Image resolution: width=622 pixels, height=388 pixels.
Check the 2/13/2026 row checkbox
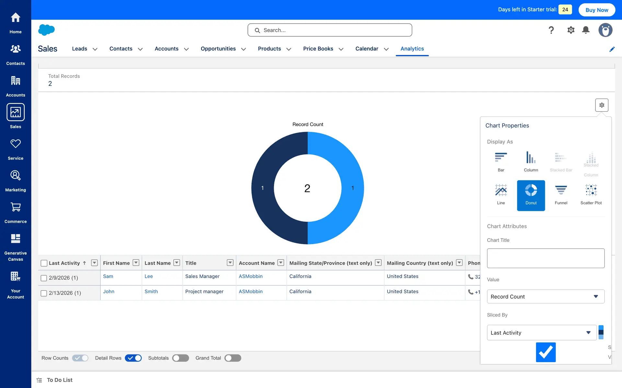tap(44, 293)
